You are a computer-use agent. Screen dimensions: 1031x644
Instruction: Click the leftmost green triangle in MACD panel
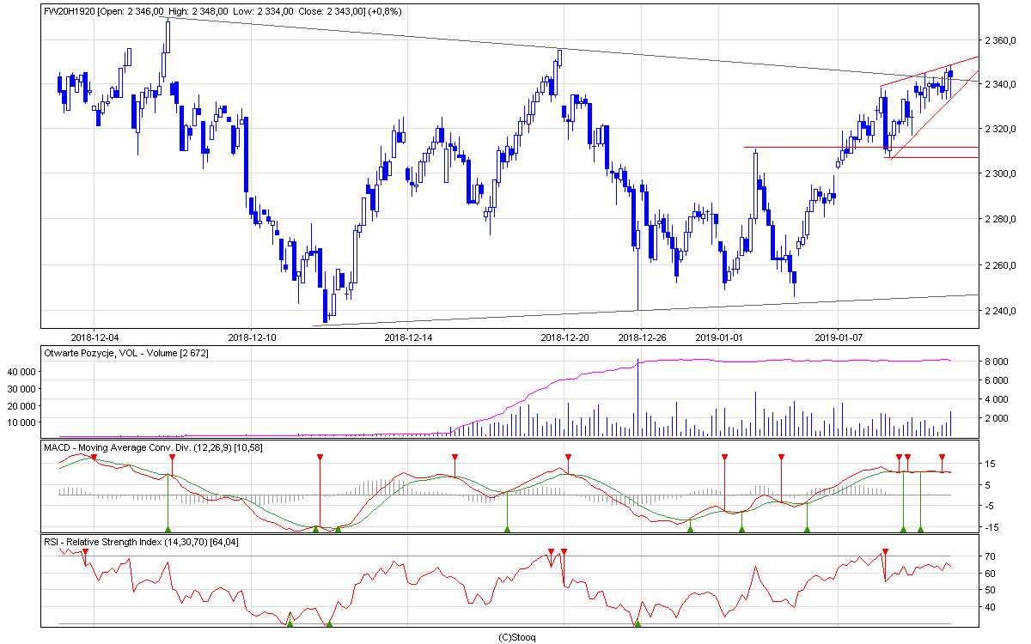tap(168, 529)
